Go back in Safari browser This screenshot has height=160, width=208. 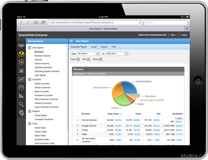pos(21,23)
